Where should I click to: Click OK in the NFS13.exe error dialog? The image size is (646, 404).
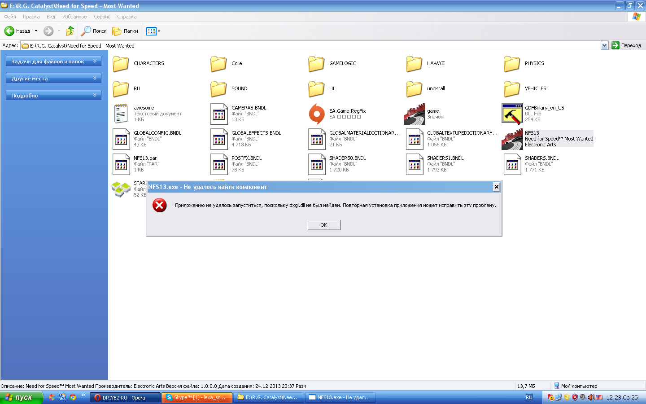(x=324, y=225)
